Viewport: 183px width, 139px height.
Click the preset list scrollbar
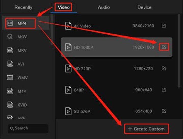click(179, 51)
